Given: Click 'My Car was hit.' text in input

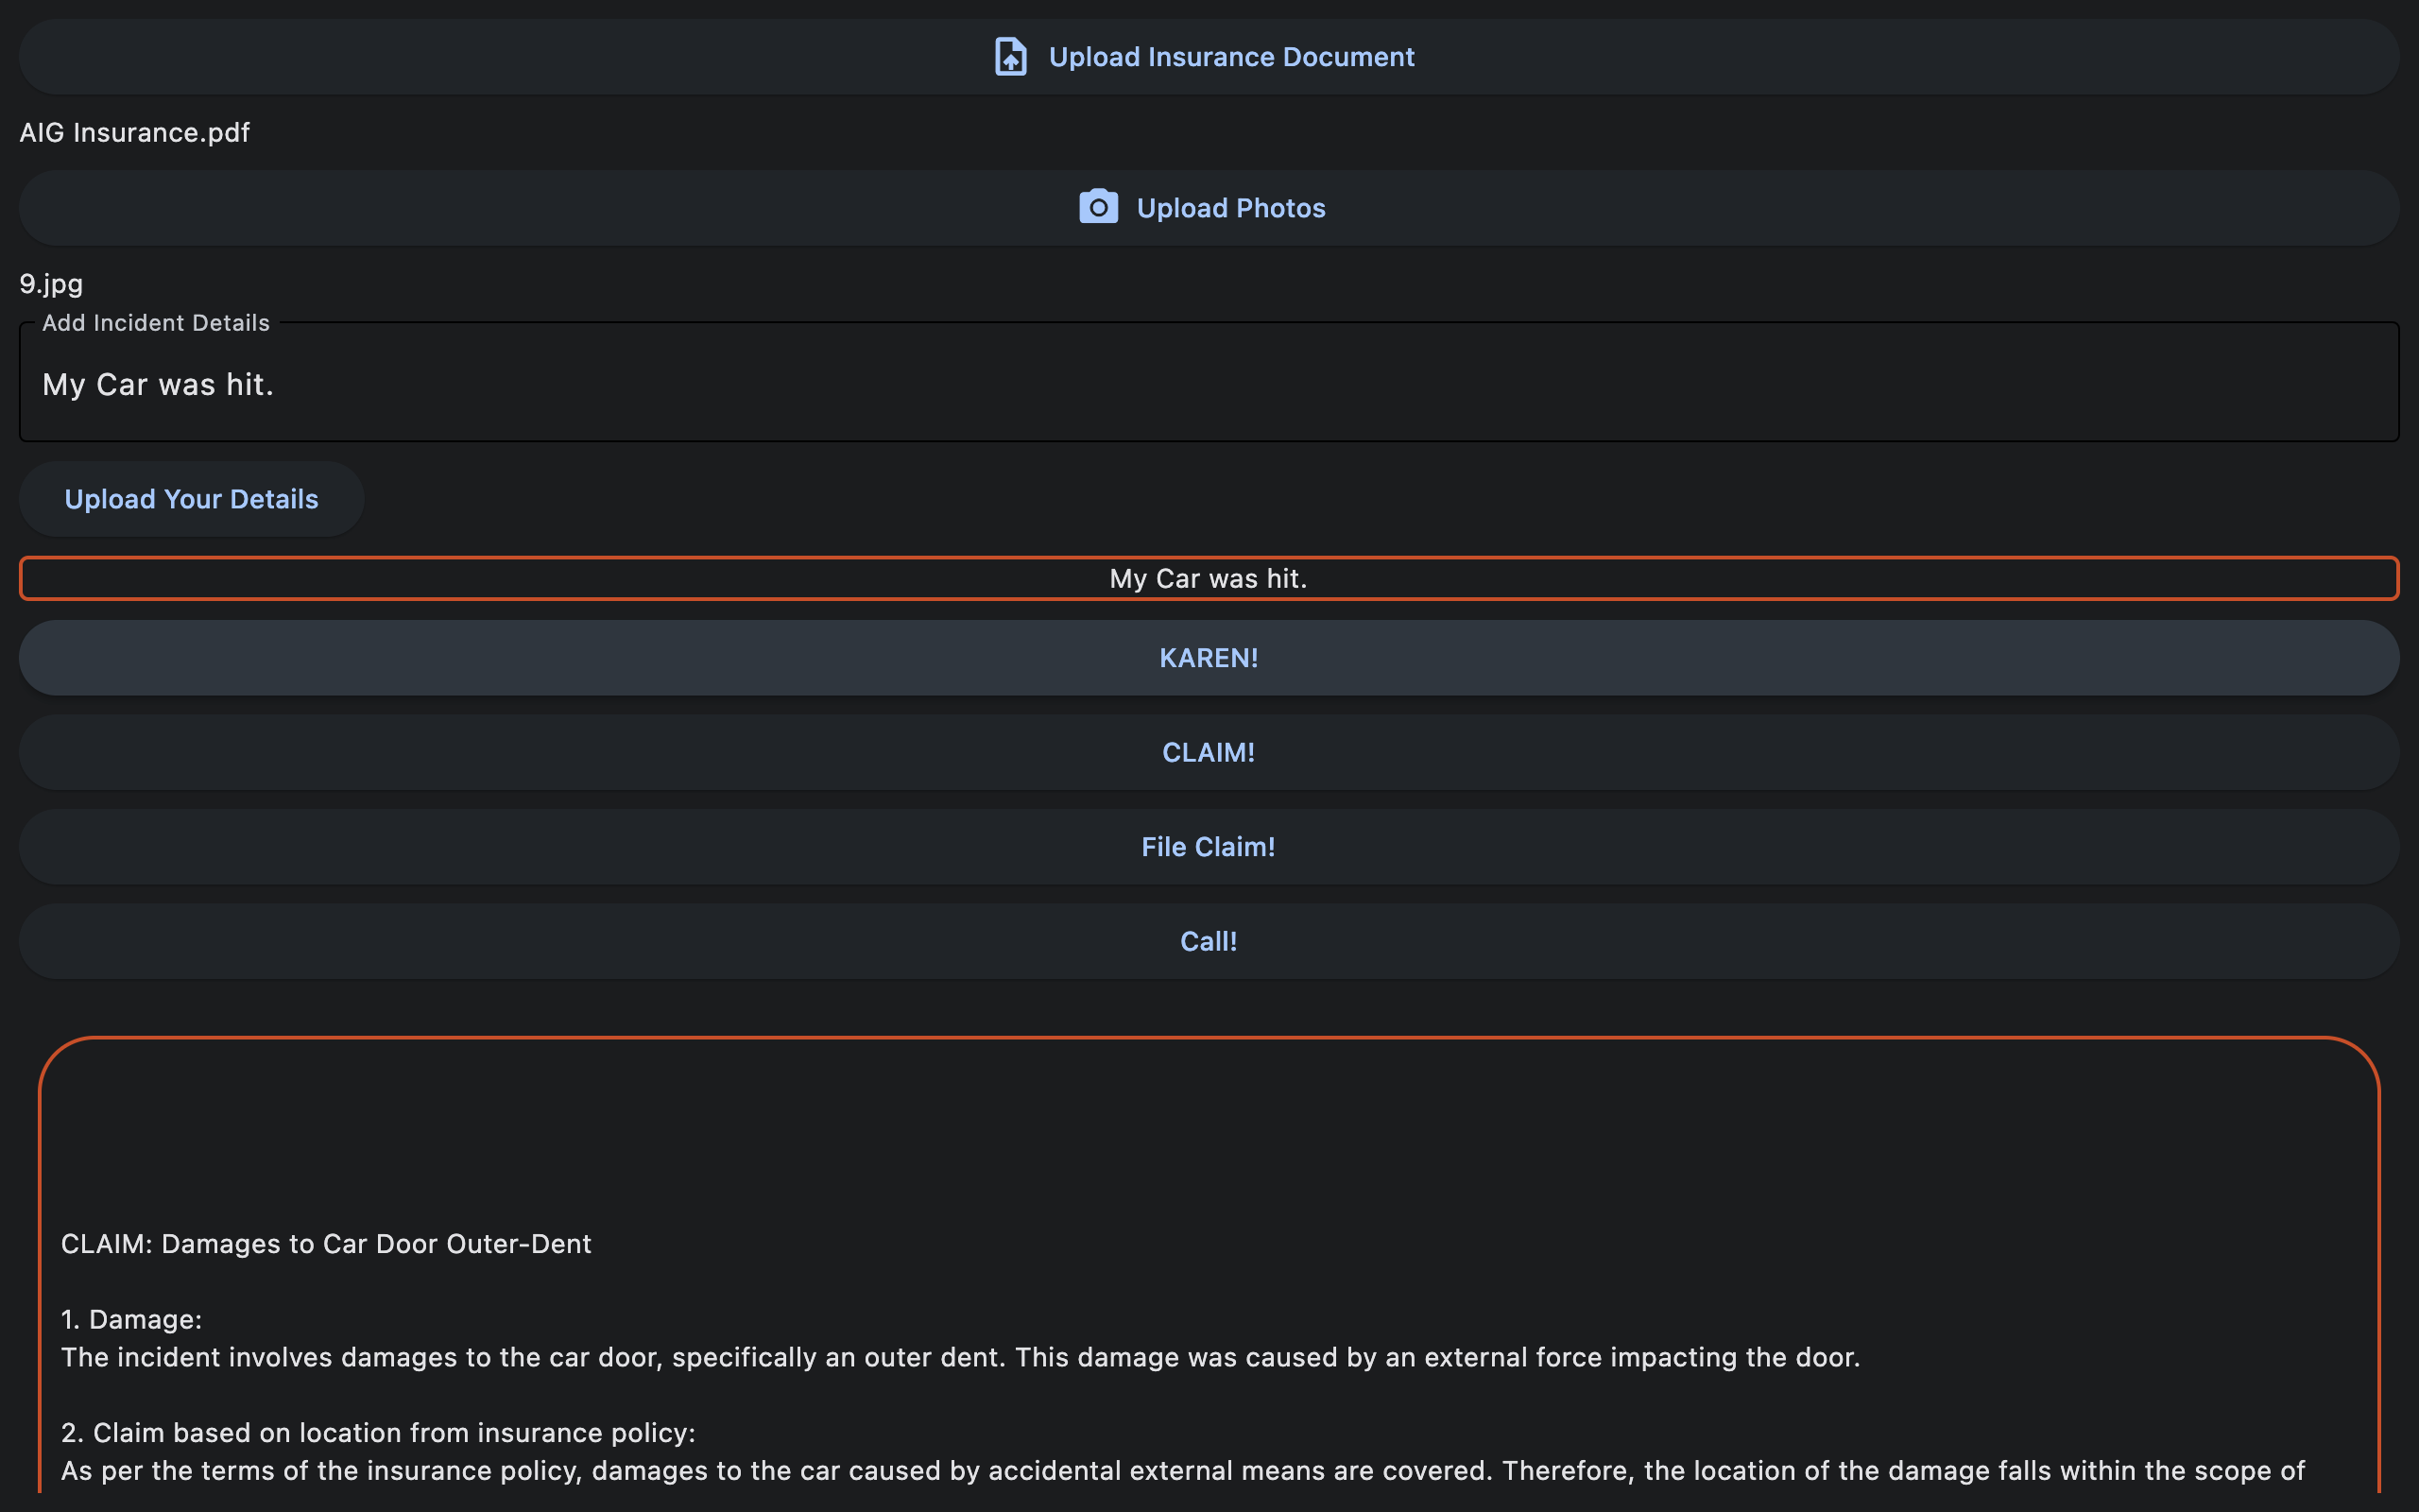Looking at the screenshot, I should [158, 385].
